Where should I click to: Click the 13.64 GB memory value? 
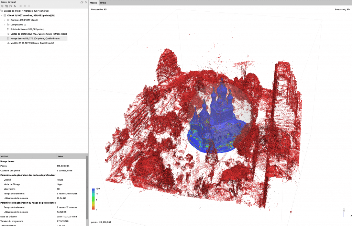[62, 198]
